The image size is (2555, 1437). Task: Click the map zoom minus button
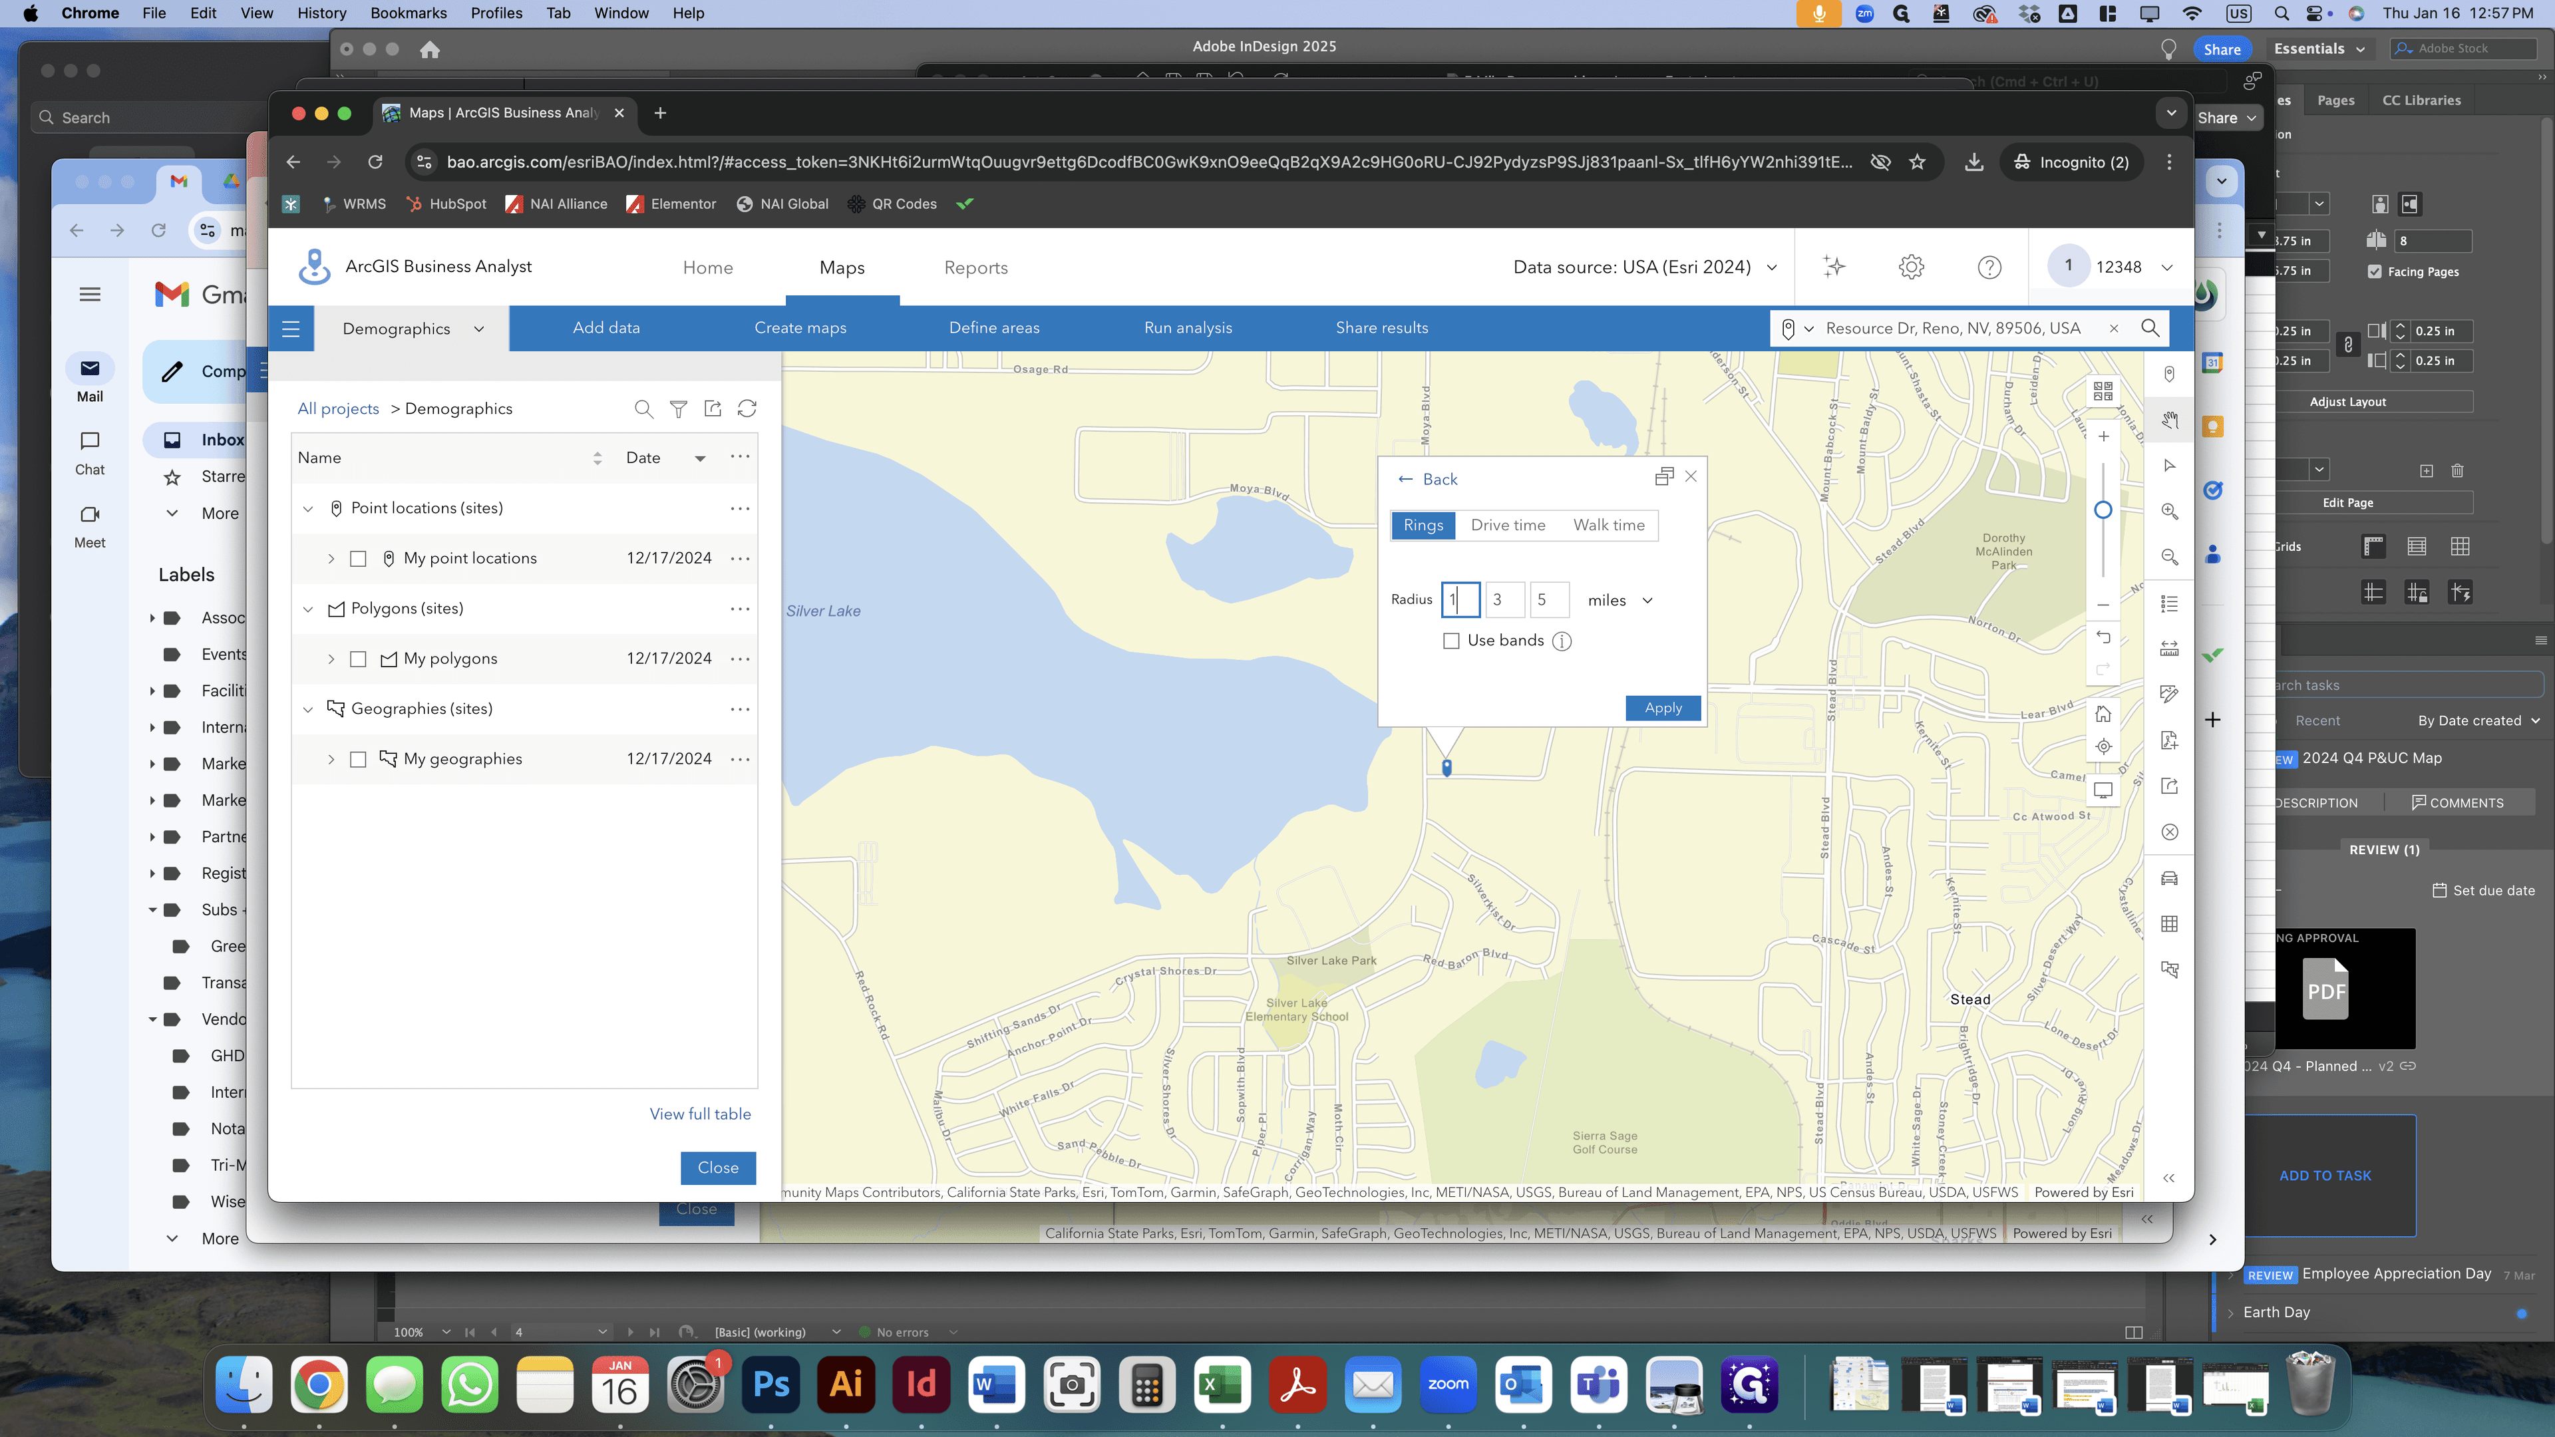[x=2103, y=604]
